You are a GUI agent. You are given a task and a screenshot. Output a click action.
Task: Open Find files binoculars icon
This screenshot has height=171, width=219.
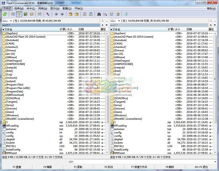(99, 14)
